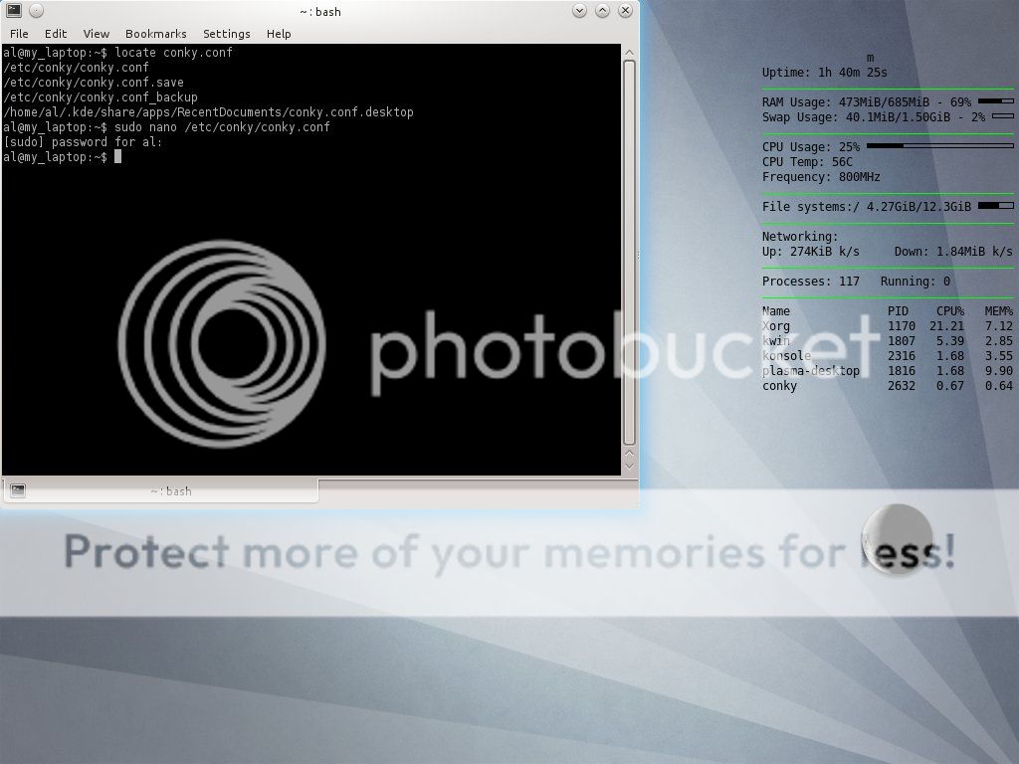1019x764 pixels.
Task: Open the Bookmarks menu
Action: click(155, 33)
